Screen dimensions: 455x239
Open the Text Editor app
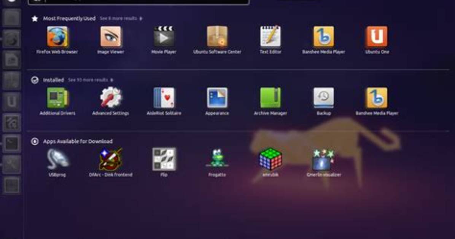270,37
